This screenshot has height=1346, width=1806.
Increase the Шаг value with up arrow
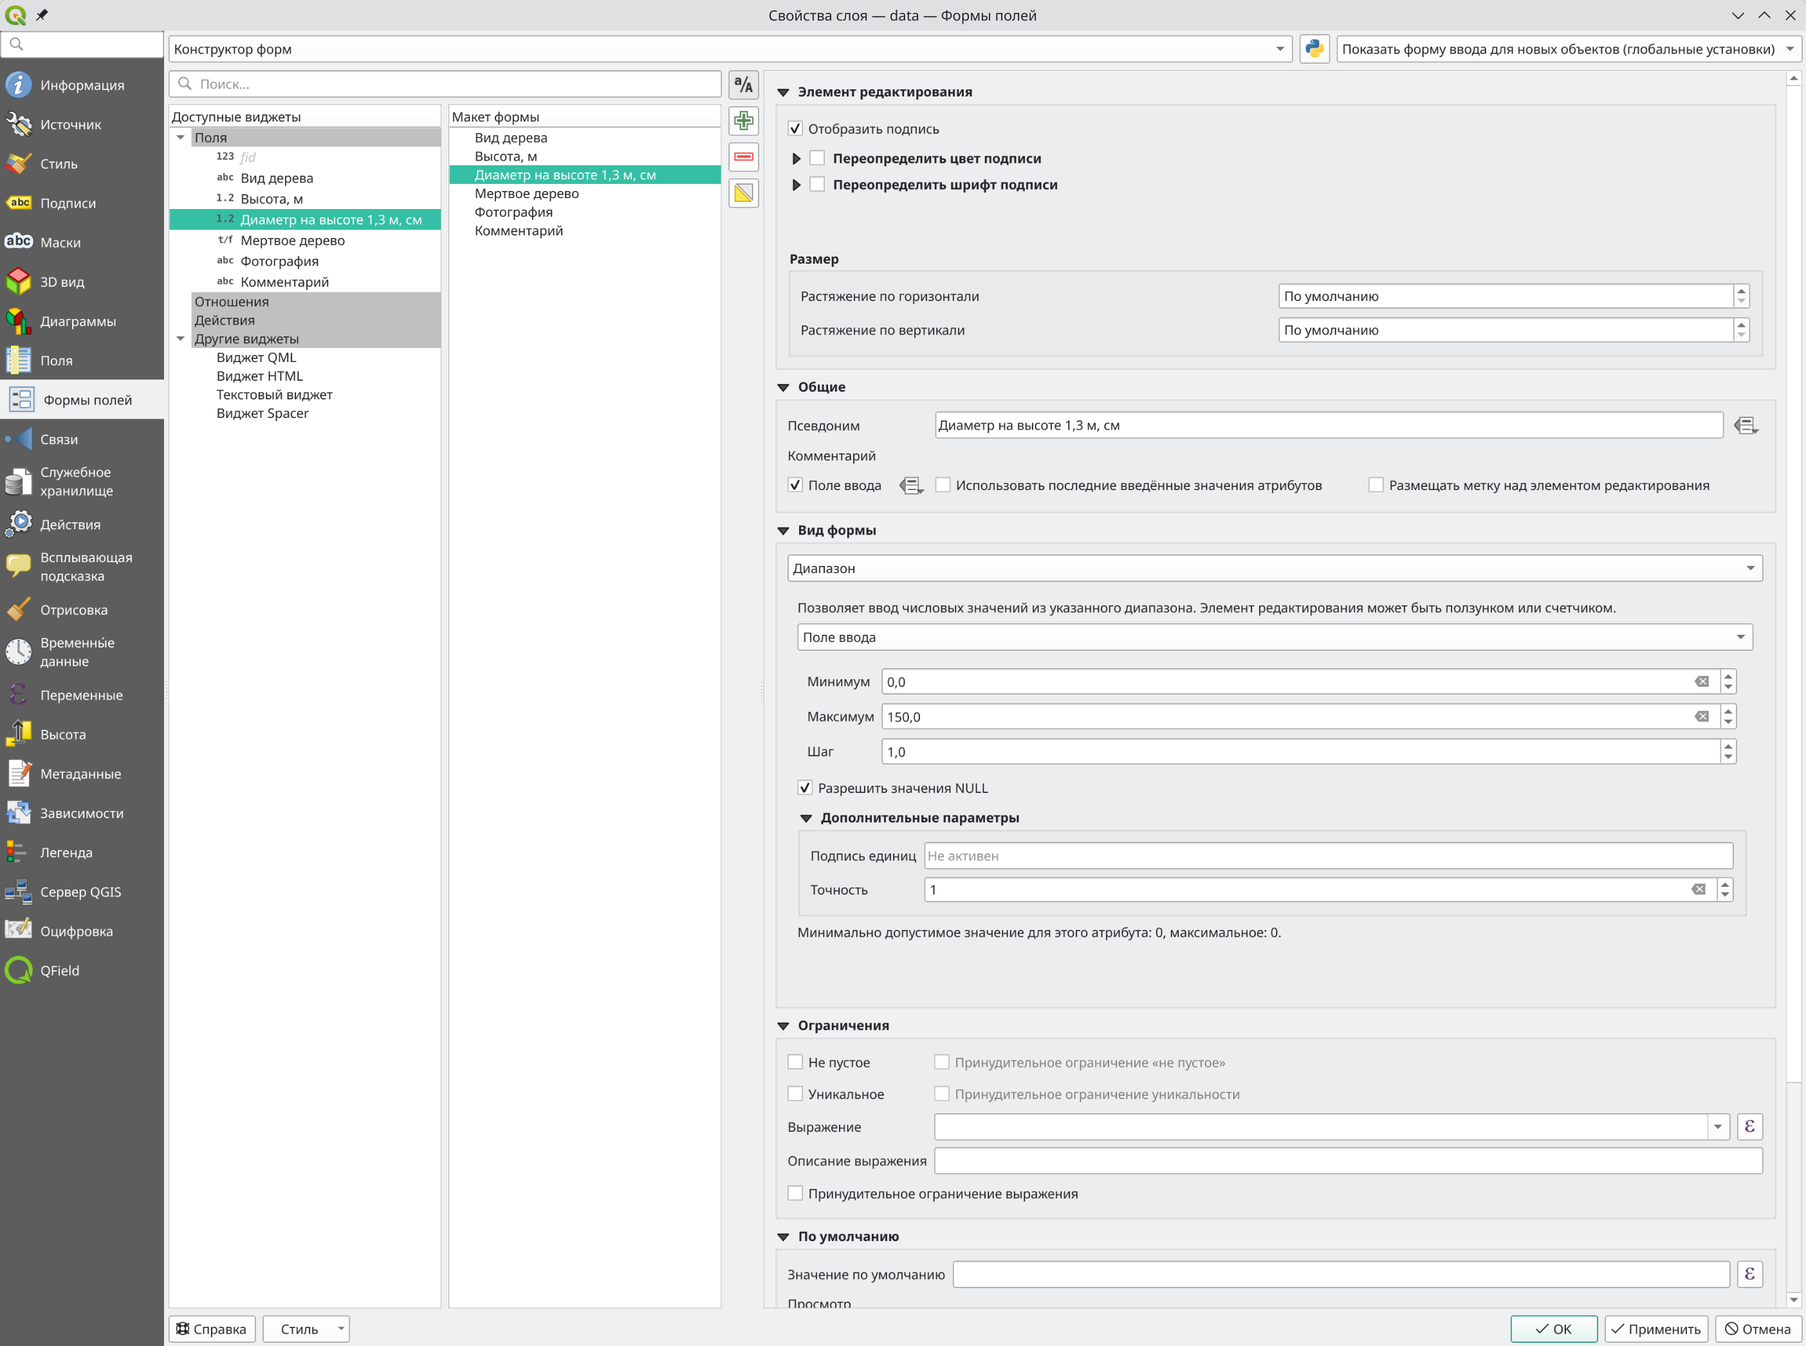[1728, 747]
